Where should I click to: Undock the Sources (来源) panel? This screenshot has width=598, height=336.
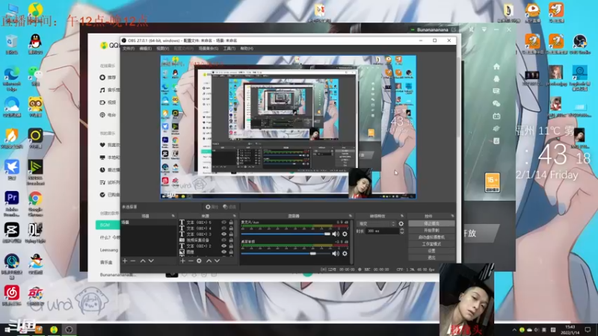pyautogui.click(x=235, y=216)
